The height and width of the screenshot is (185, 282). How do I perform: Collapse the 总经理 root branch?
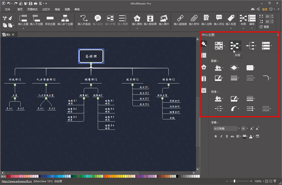pos(91,64)
